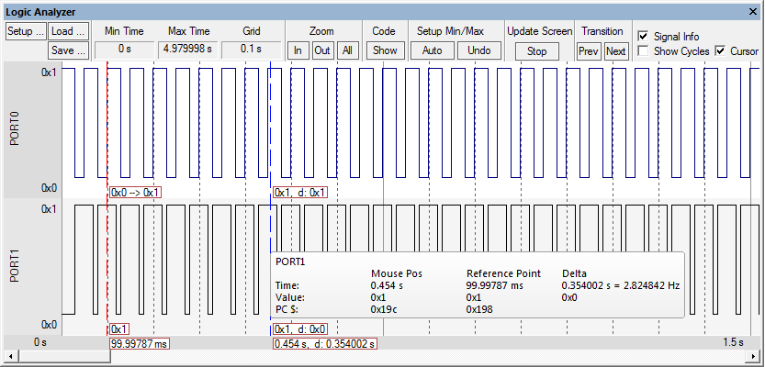Zoom Out on the waveform

click(x=322, y=50)
